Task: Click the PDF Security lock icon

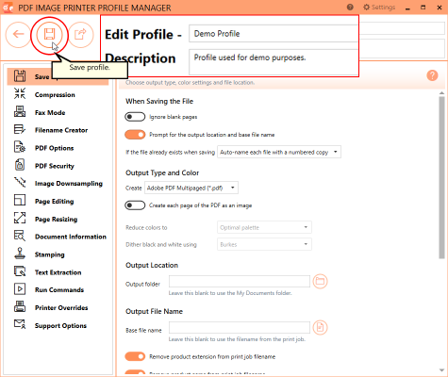Action: [x=20, y=165]
